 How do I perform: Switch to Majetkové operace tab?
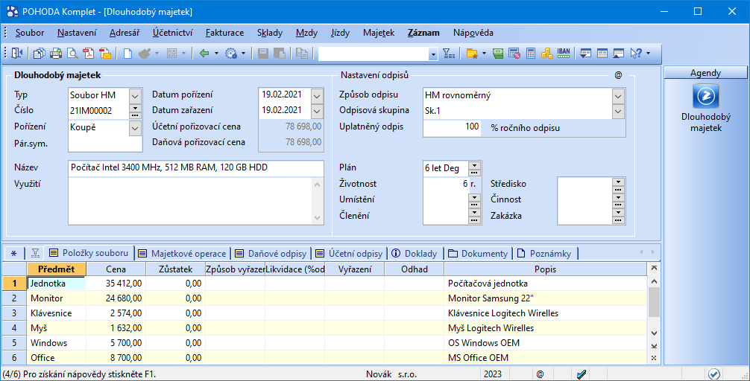click(182, 254)
